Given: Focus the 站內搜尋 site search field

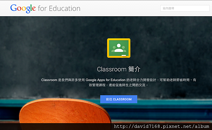Looking at the screenshot, I should tap(185, 8).
